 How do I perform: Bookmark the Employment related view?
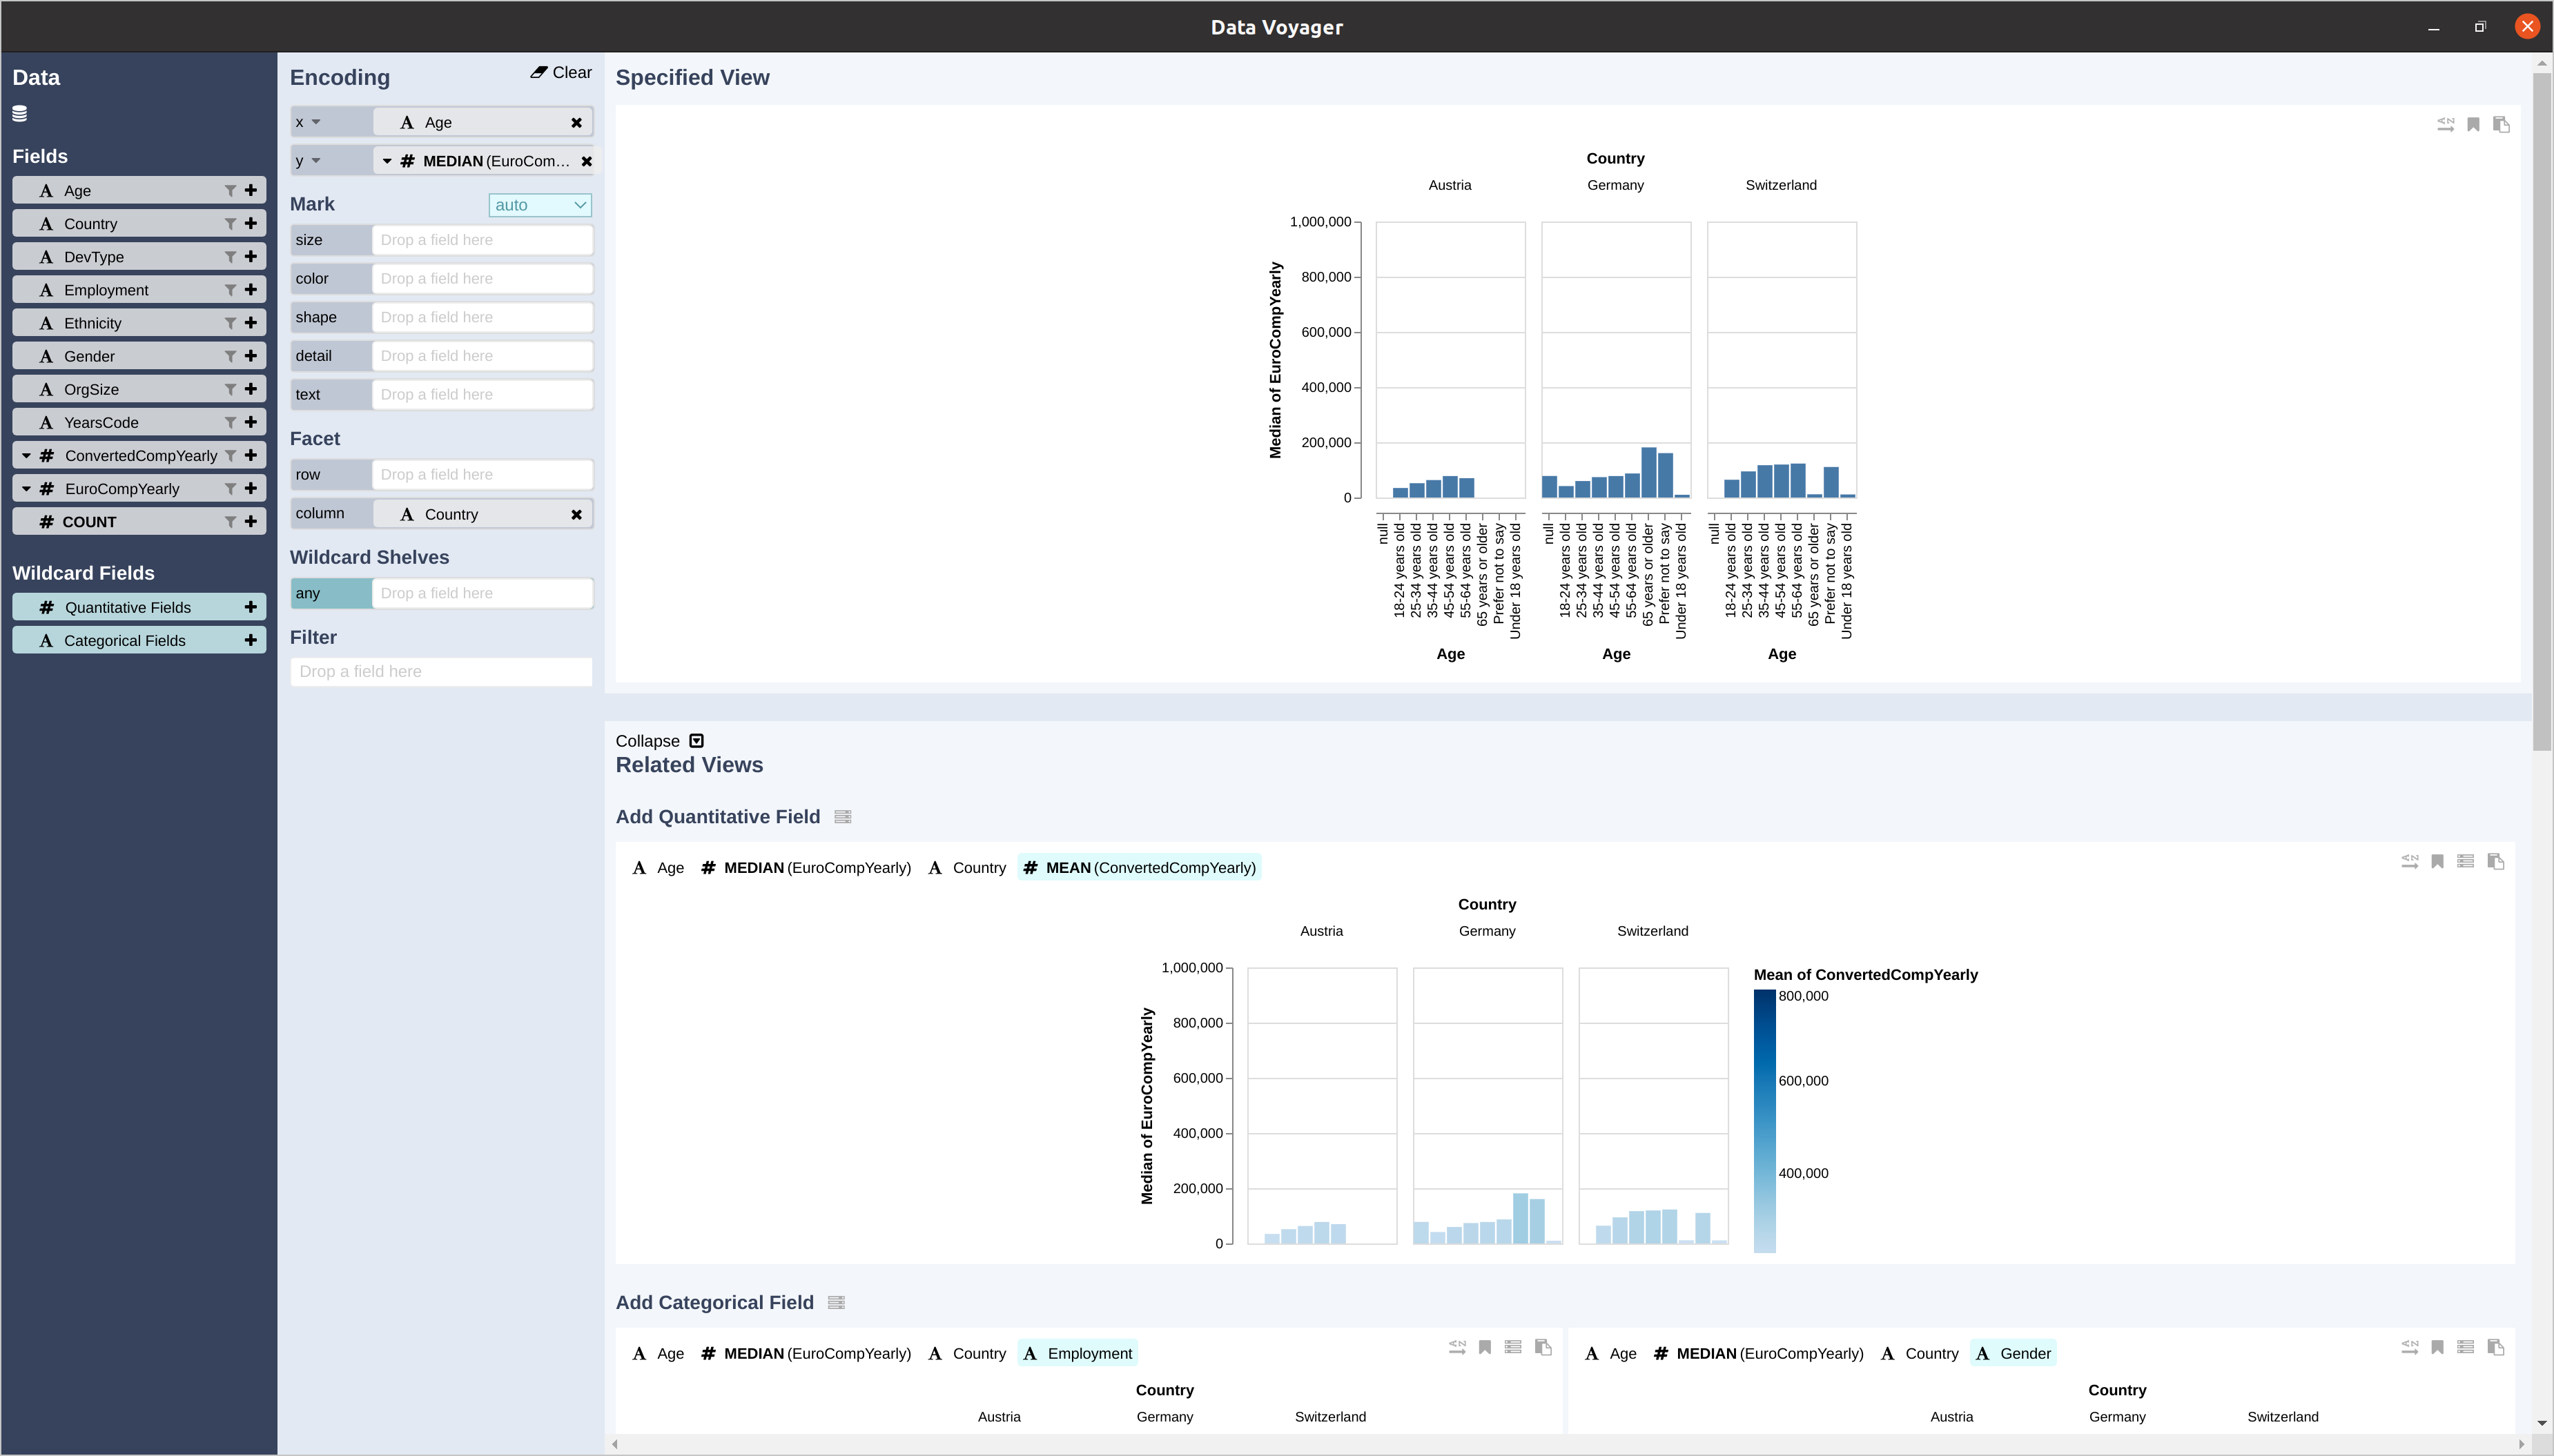coord(1485,1347)
